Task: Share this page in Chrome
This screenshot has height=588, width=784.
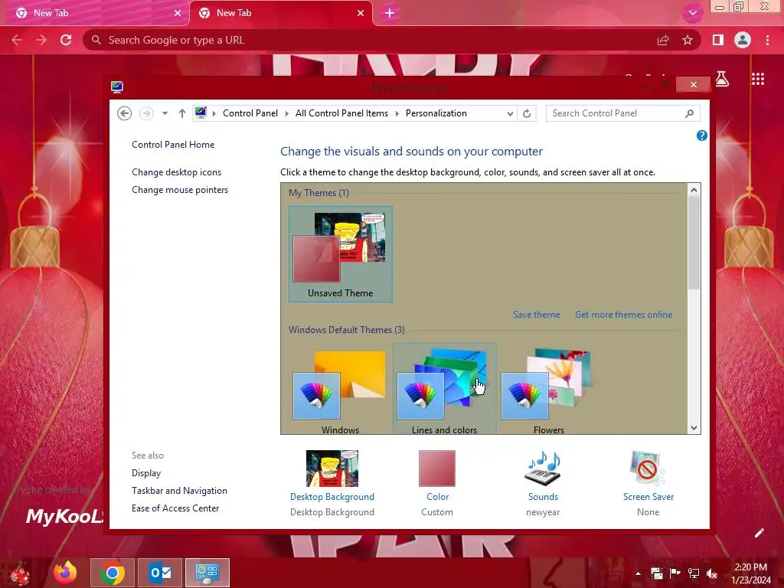Action: tap(663, 40)
